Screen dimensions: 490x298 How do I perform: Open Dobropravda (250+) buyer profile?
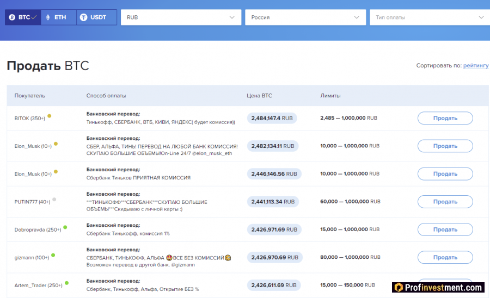(x=38, y=229)
